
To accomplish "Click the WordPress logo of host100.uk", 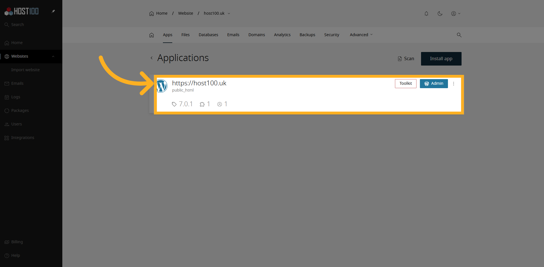I will tap(162, 86).
